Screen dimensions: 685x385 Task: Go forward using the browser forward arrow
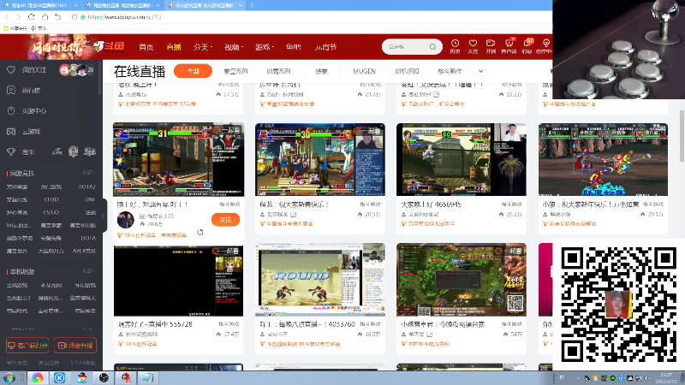19,16
